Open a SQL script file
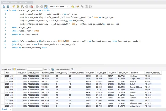This screenshot has height=111, width=166. 4,7
